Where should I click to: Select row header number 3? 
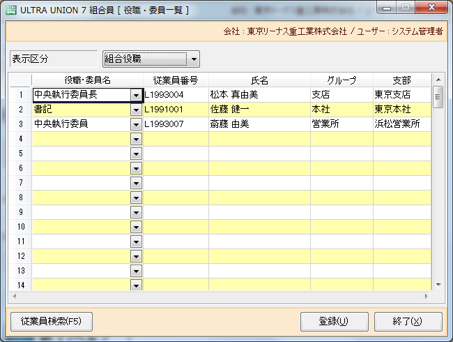[x=21, y=124]
